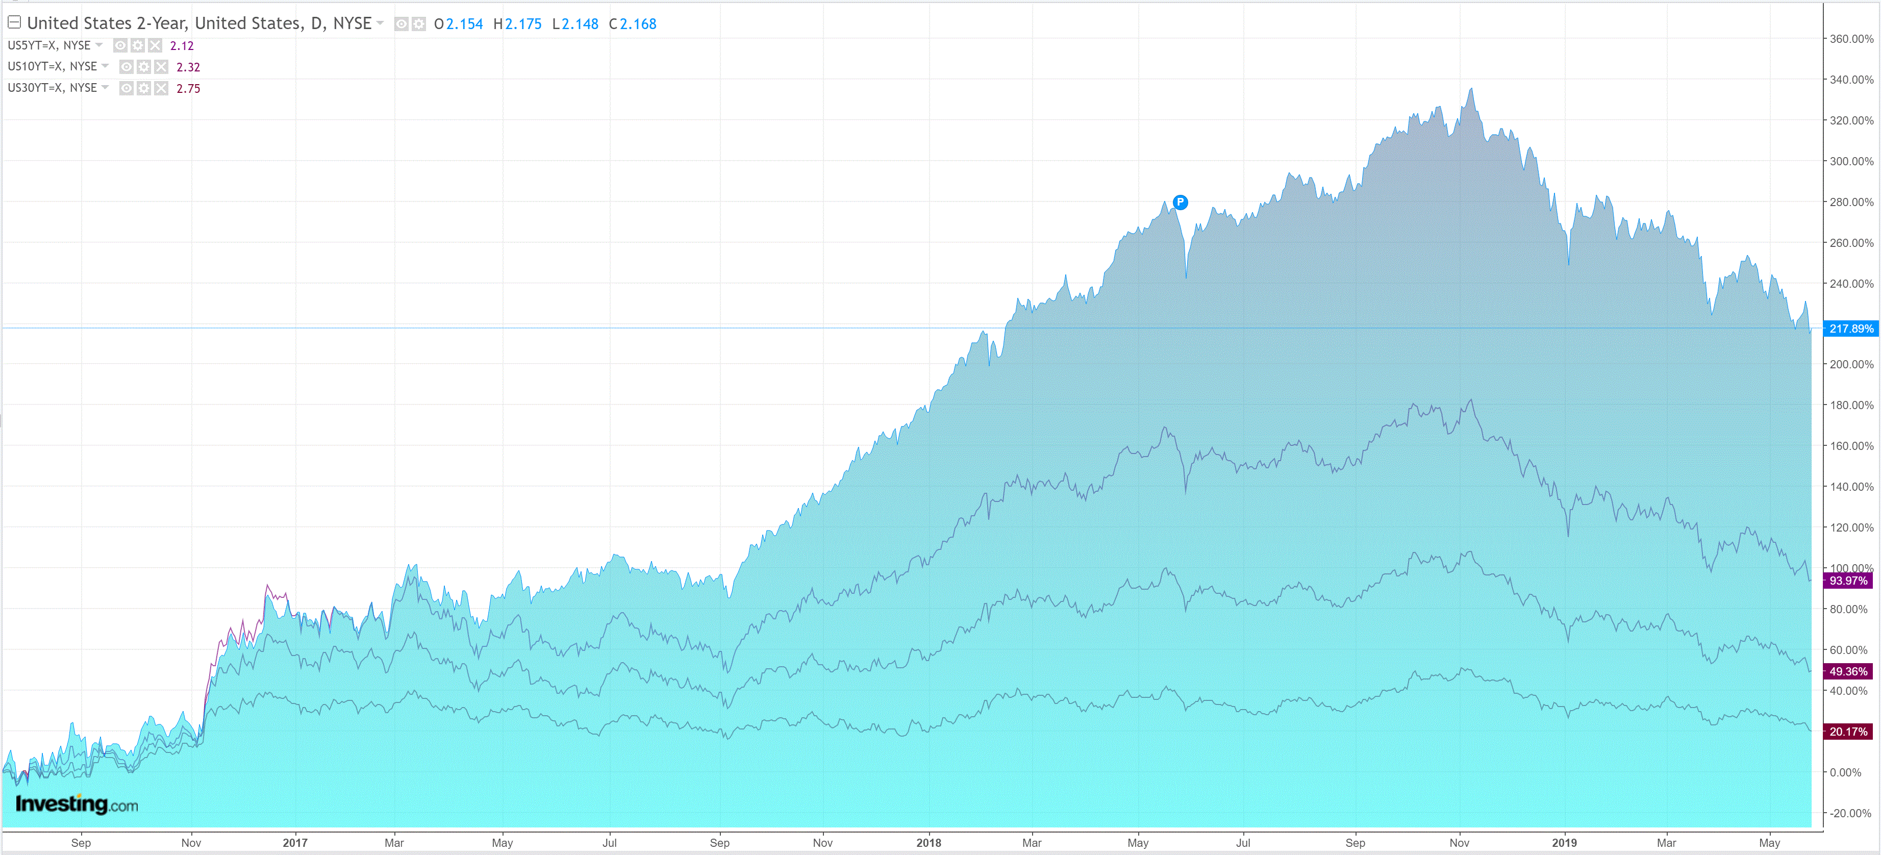Open US10YT=X settings gear
This screenshot has width=1881, height=855.
(144, 67)
